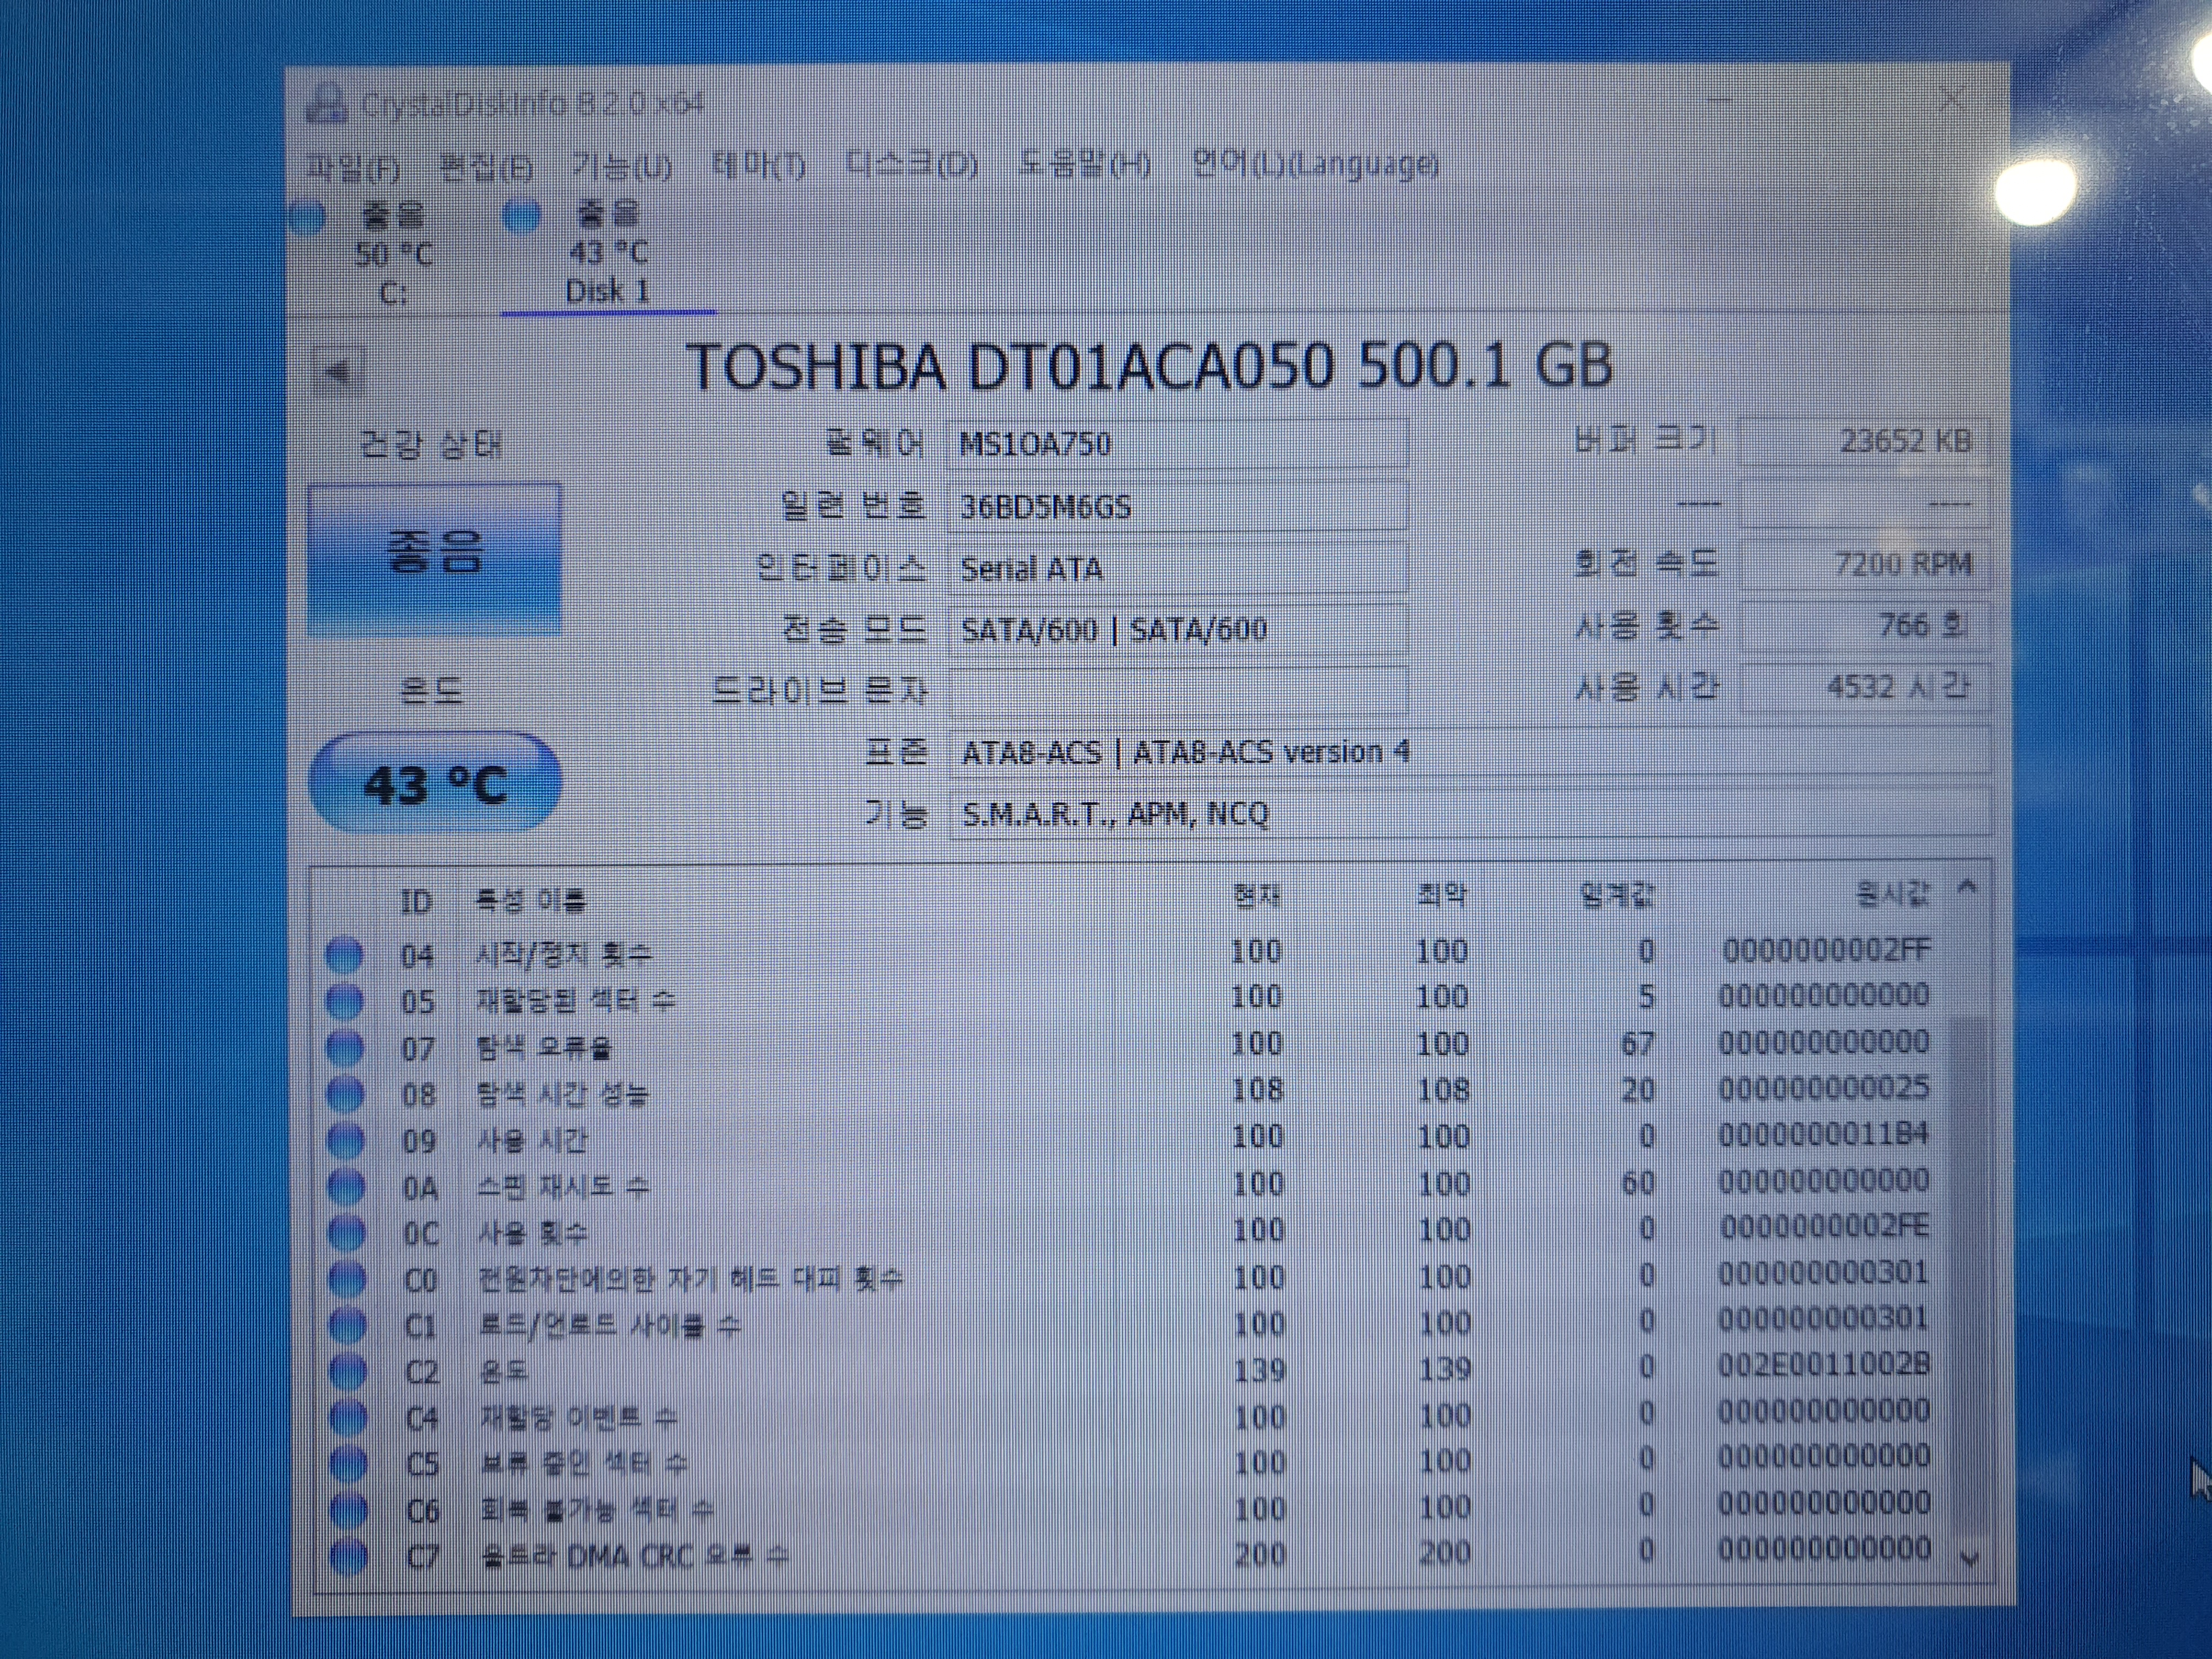2212x1659 pixels.
Task: Open the 도움말(H) menu
Action: 1084,163
